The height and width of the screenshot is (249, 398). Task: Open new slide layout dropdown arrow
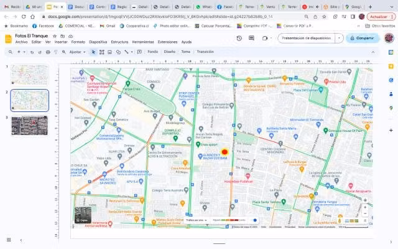(x=24, y=52)
